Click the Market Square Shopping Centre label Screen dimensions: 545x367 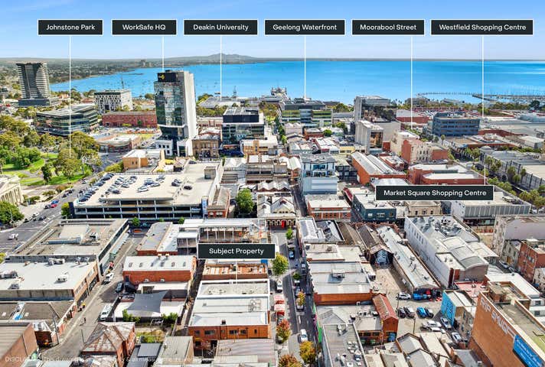tap(435, 193)
